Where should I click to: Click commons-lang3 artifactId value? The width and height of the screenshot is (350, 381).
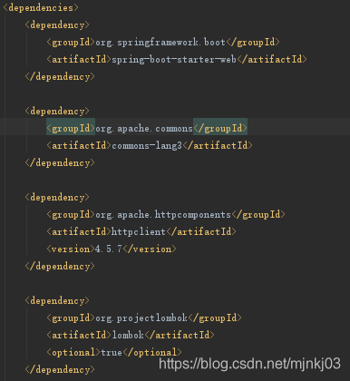click(147, 146)
